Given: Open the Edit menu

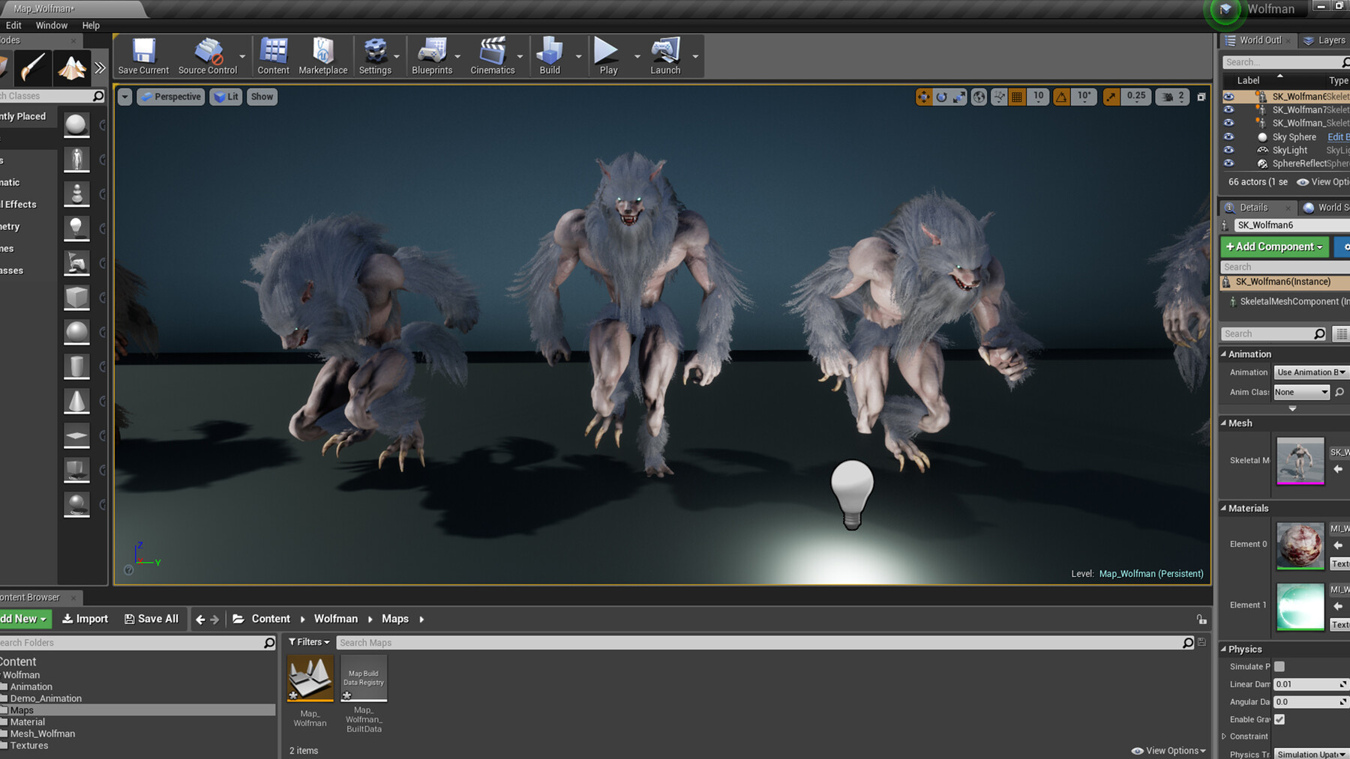Looking at the screenshot, I should pyautogui.click(x=13, y=25).
